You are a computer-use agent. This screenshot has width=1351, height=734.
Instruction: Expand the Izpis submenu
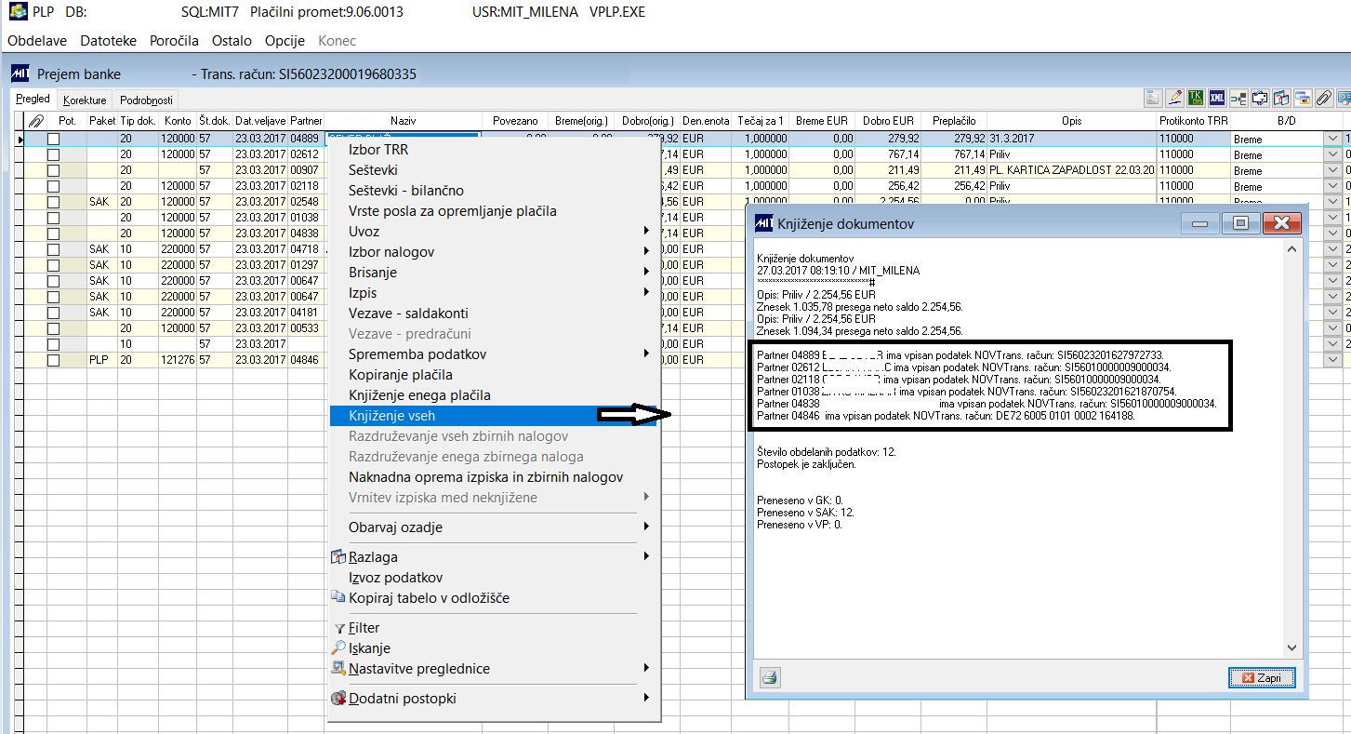pyautogui.click(x=495, y=292)
